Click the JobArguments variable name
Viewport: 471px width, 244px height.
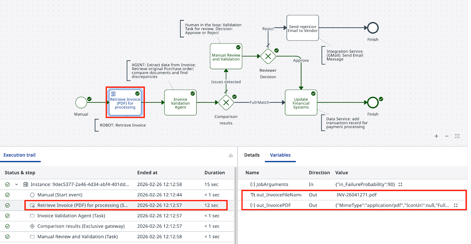pyautogui.click(x=272, y=185)
